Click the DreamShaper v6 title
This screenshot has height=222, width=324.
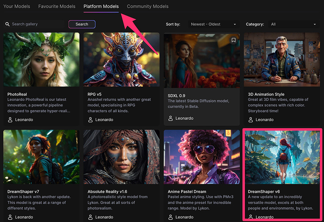click(x=264, y=192)
